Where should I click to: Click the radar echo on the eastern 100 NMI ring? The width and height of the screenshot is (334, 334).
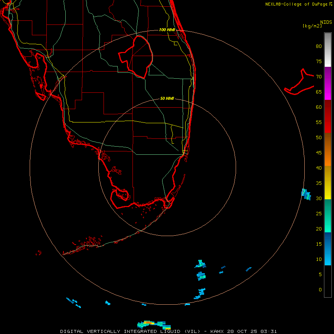point(306,194)
